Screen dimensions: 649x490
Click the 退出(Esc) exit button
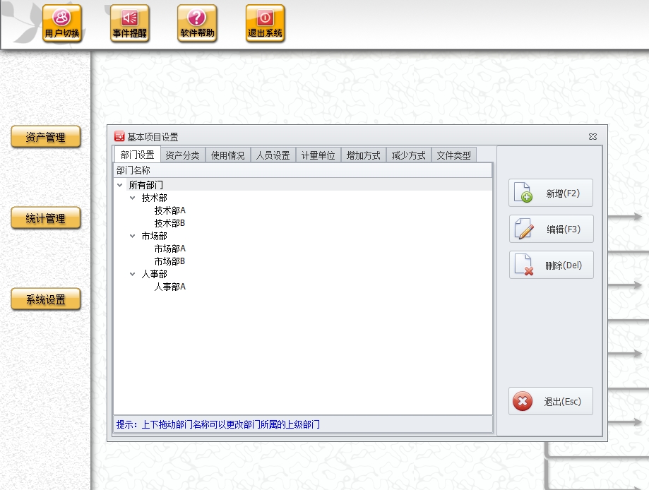[551, 402]
